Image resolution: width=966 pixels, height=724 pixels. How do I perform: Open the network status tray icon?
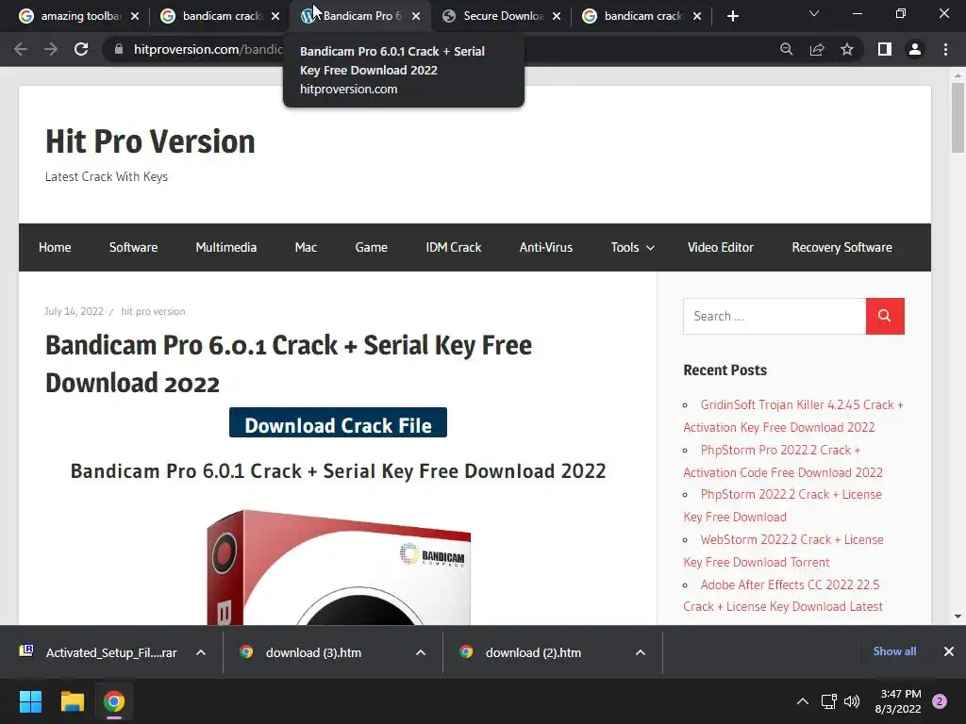tap(828, 701)
